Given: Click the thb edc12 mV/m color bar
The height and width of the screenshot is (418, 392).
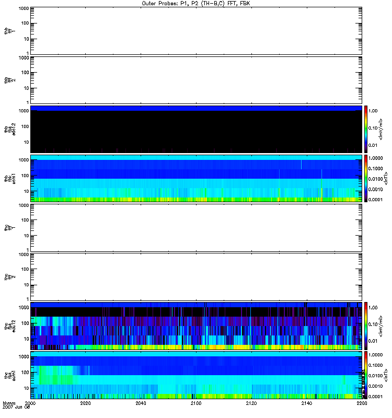Looking at the screenshot, I should click(x=366, y=129).
